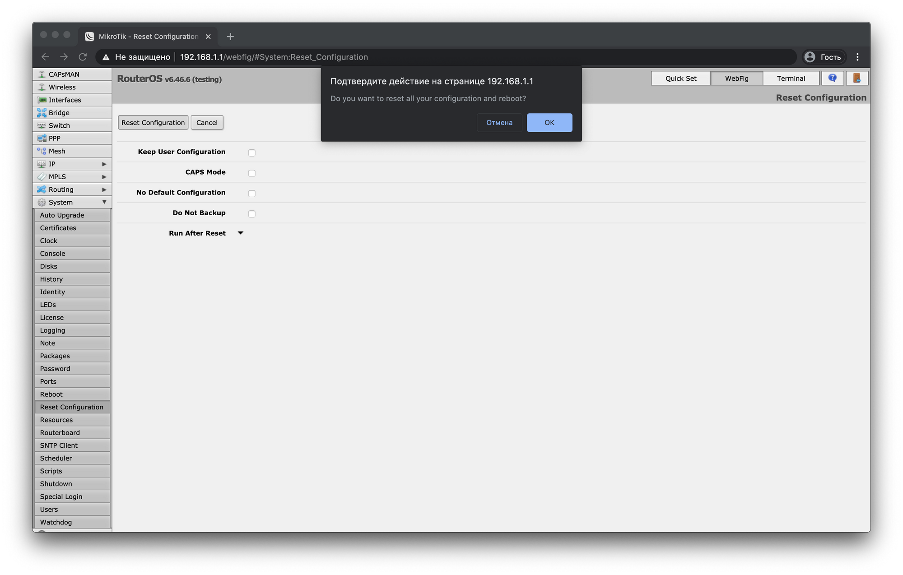
Task: Click the PPP icon in sidebar
Action: (x=42, y=138)
